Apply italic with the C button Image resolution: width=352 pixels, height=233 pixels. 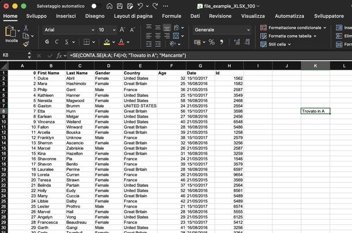(57, 42)
